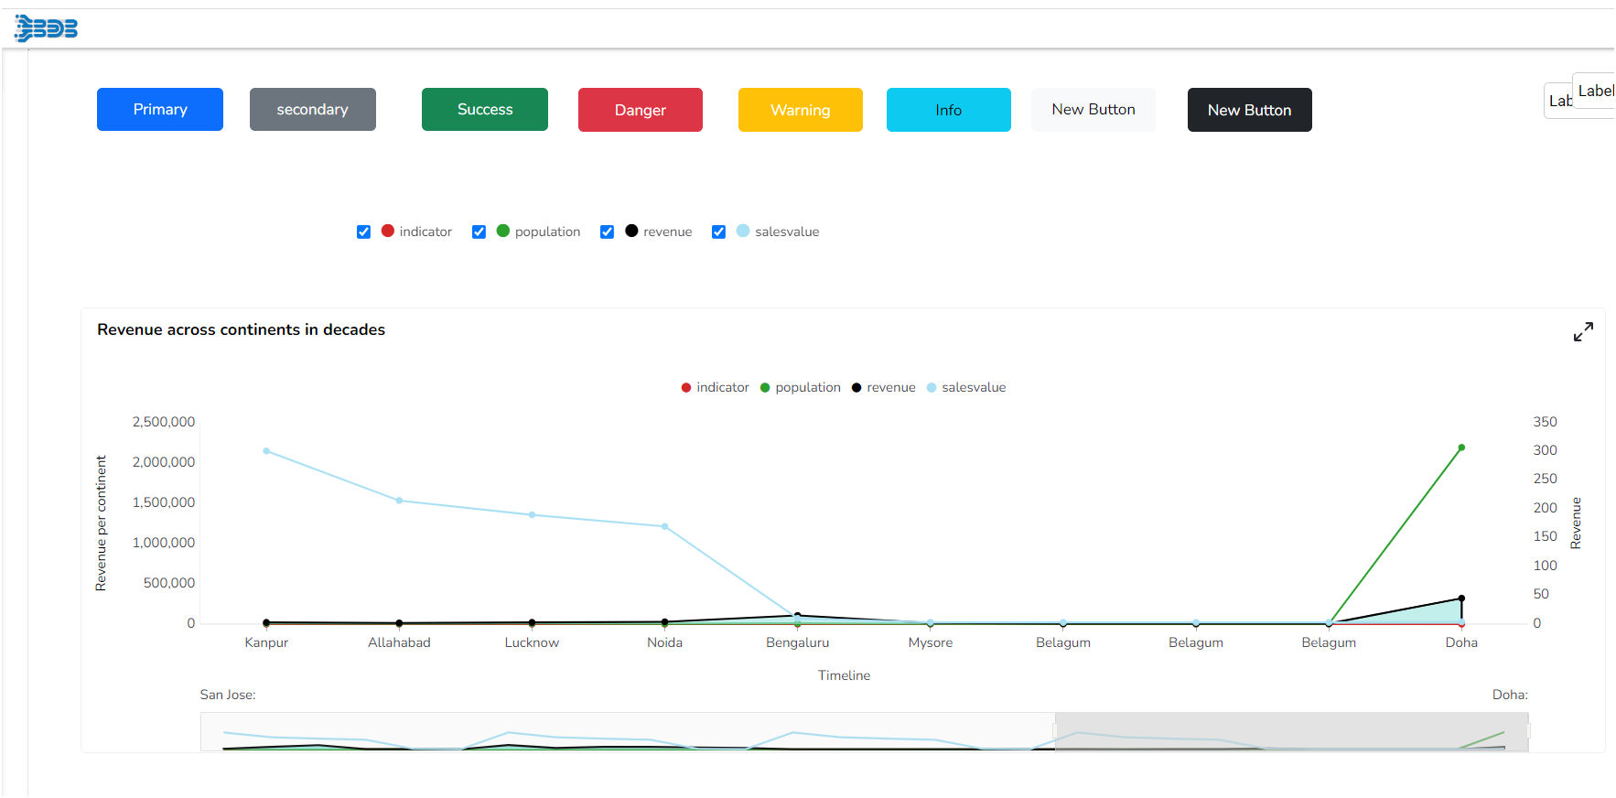Screen dimensions: 1616x798
Task: Click the green population dot beside its checkbox
Action: point(503,231)
